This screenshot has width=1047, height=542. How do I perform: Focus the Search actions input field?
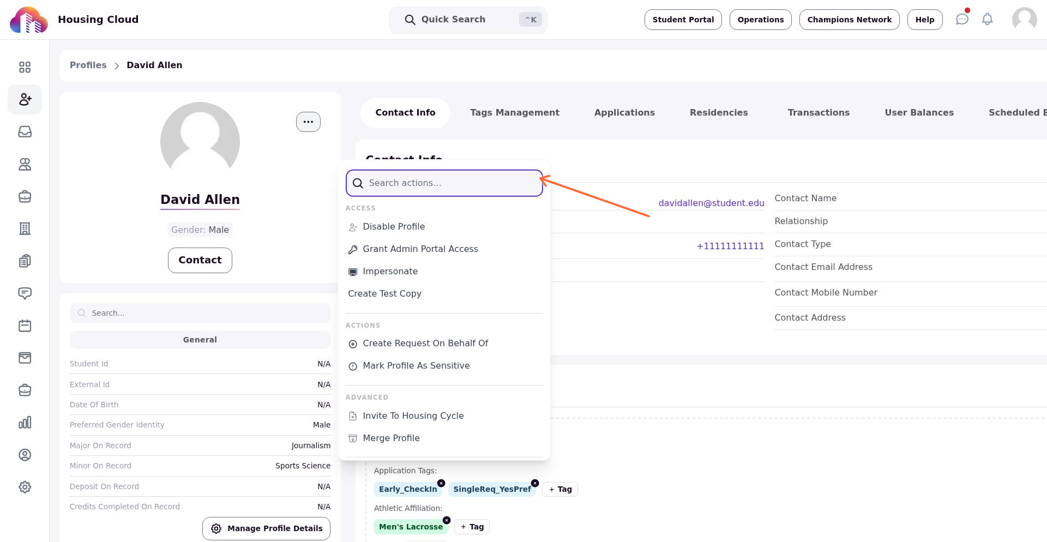pyautogui.click(x=444, y=183)
